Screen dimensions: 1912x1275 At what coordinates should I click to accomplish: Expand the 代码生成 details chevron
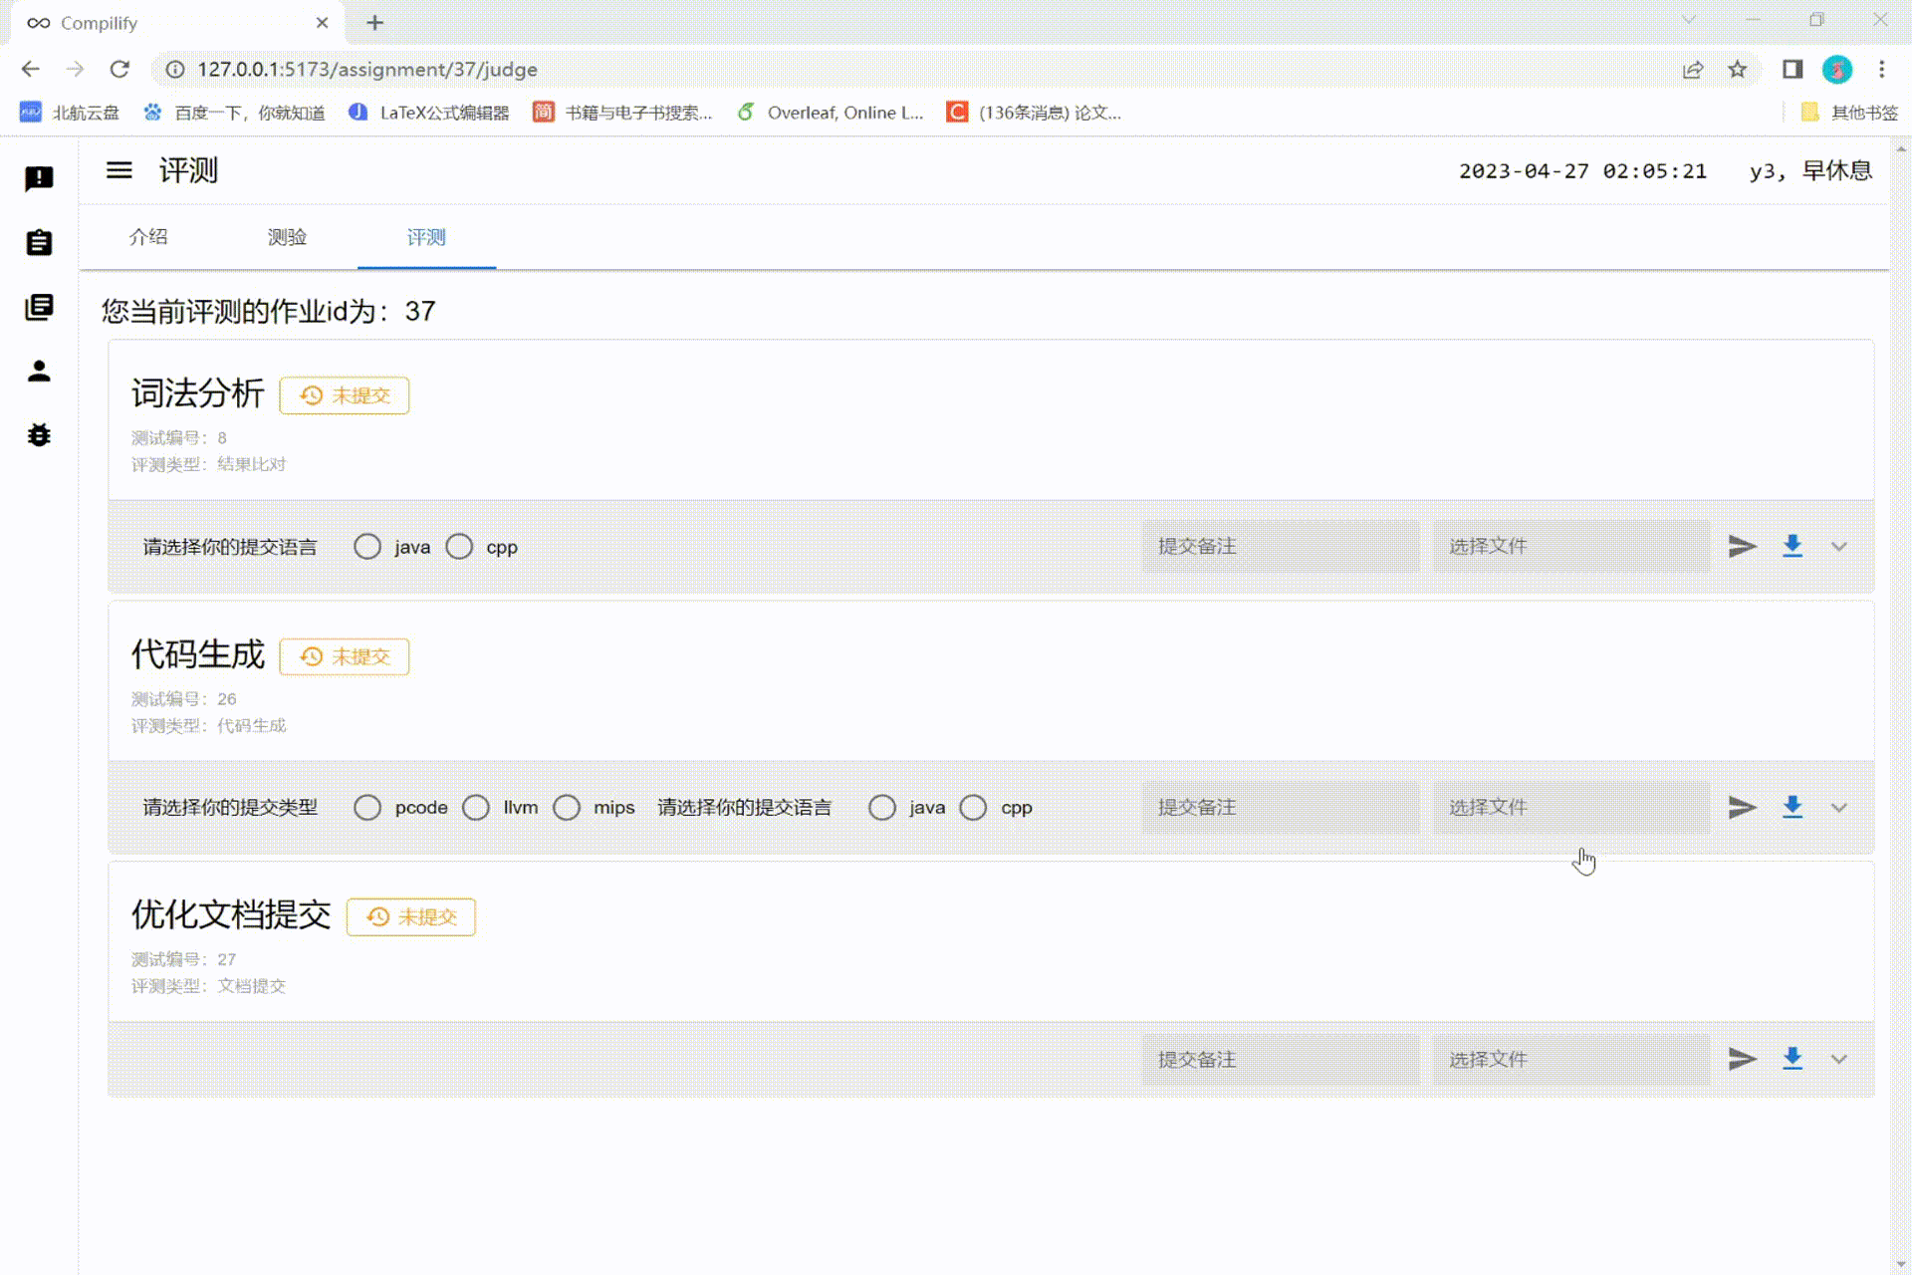pos(1839,808)
